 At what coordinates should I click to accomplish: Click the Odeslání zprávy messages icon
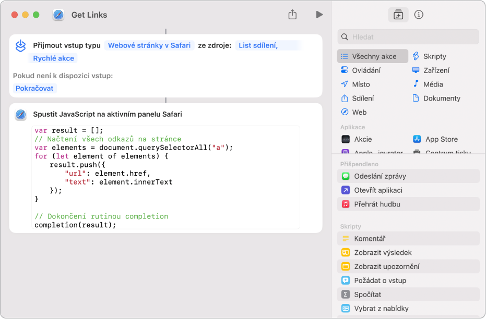click(346, 176)
